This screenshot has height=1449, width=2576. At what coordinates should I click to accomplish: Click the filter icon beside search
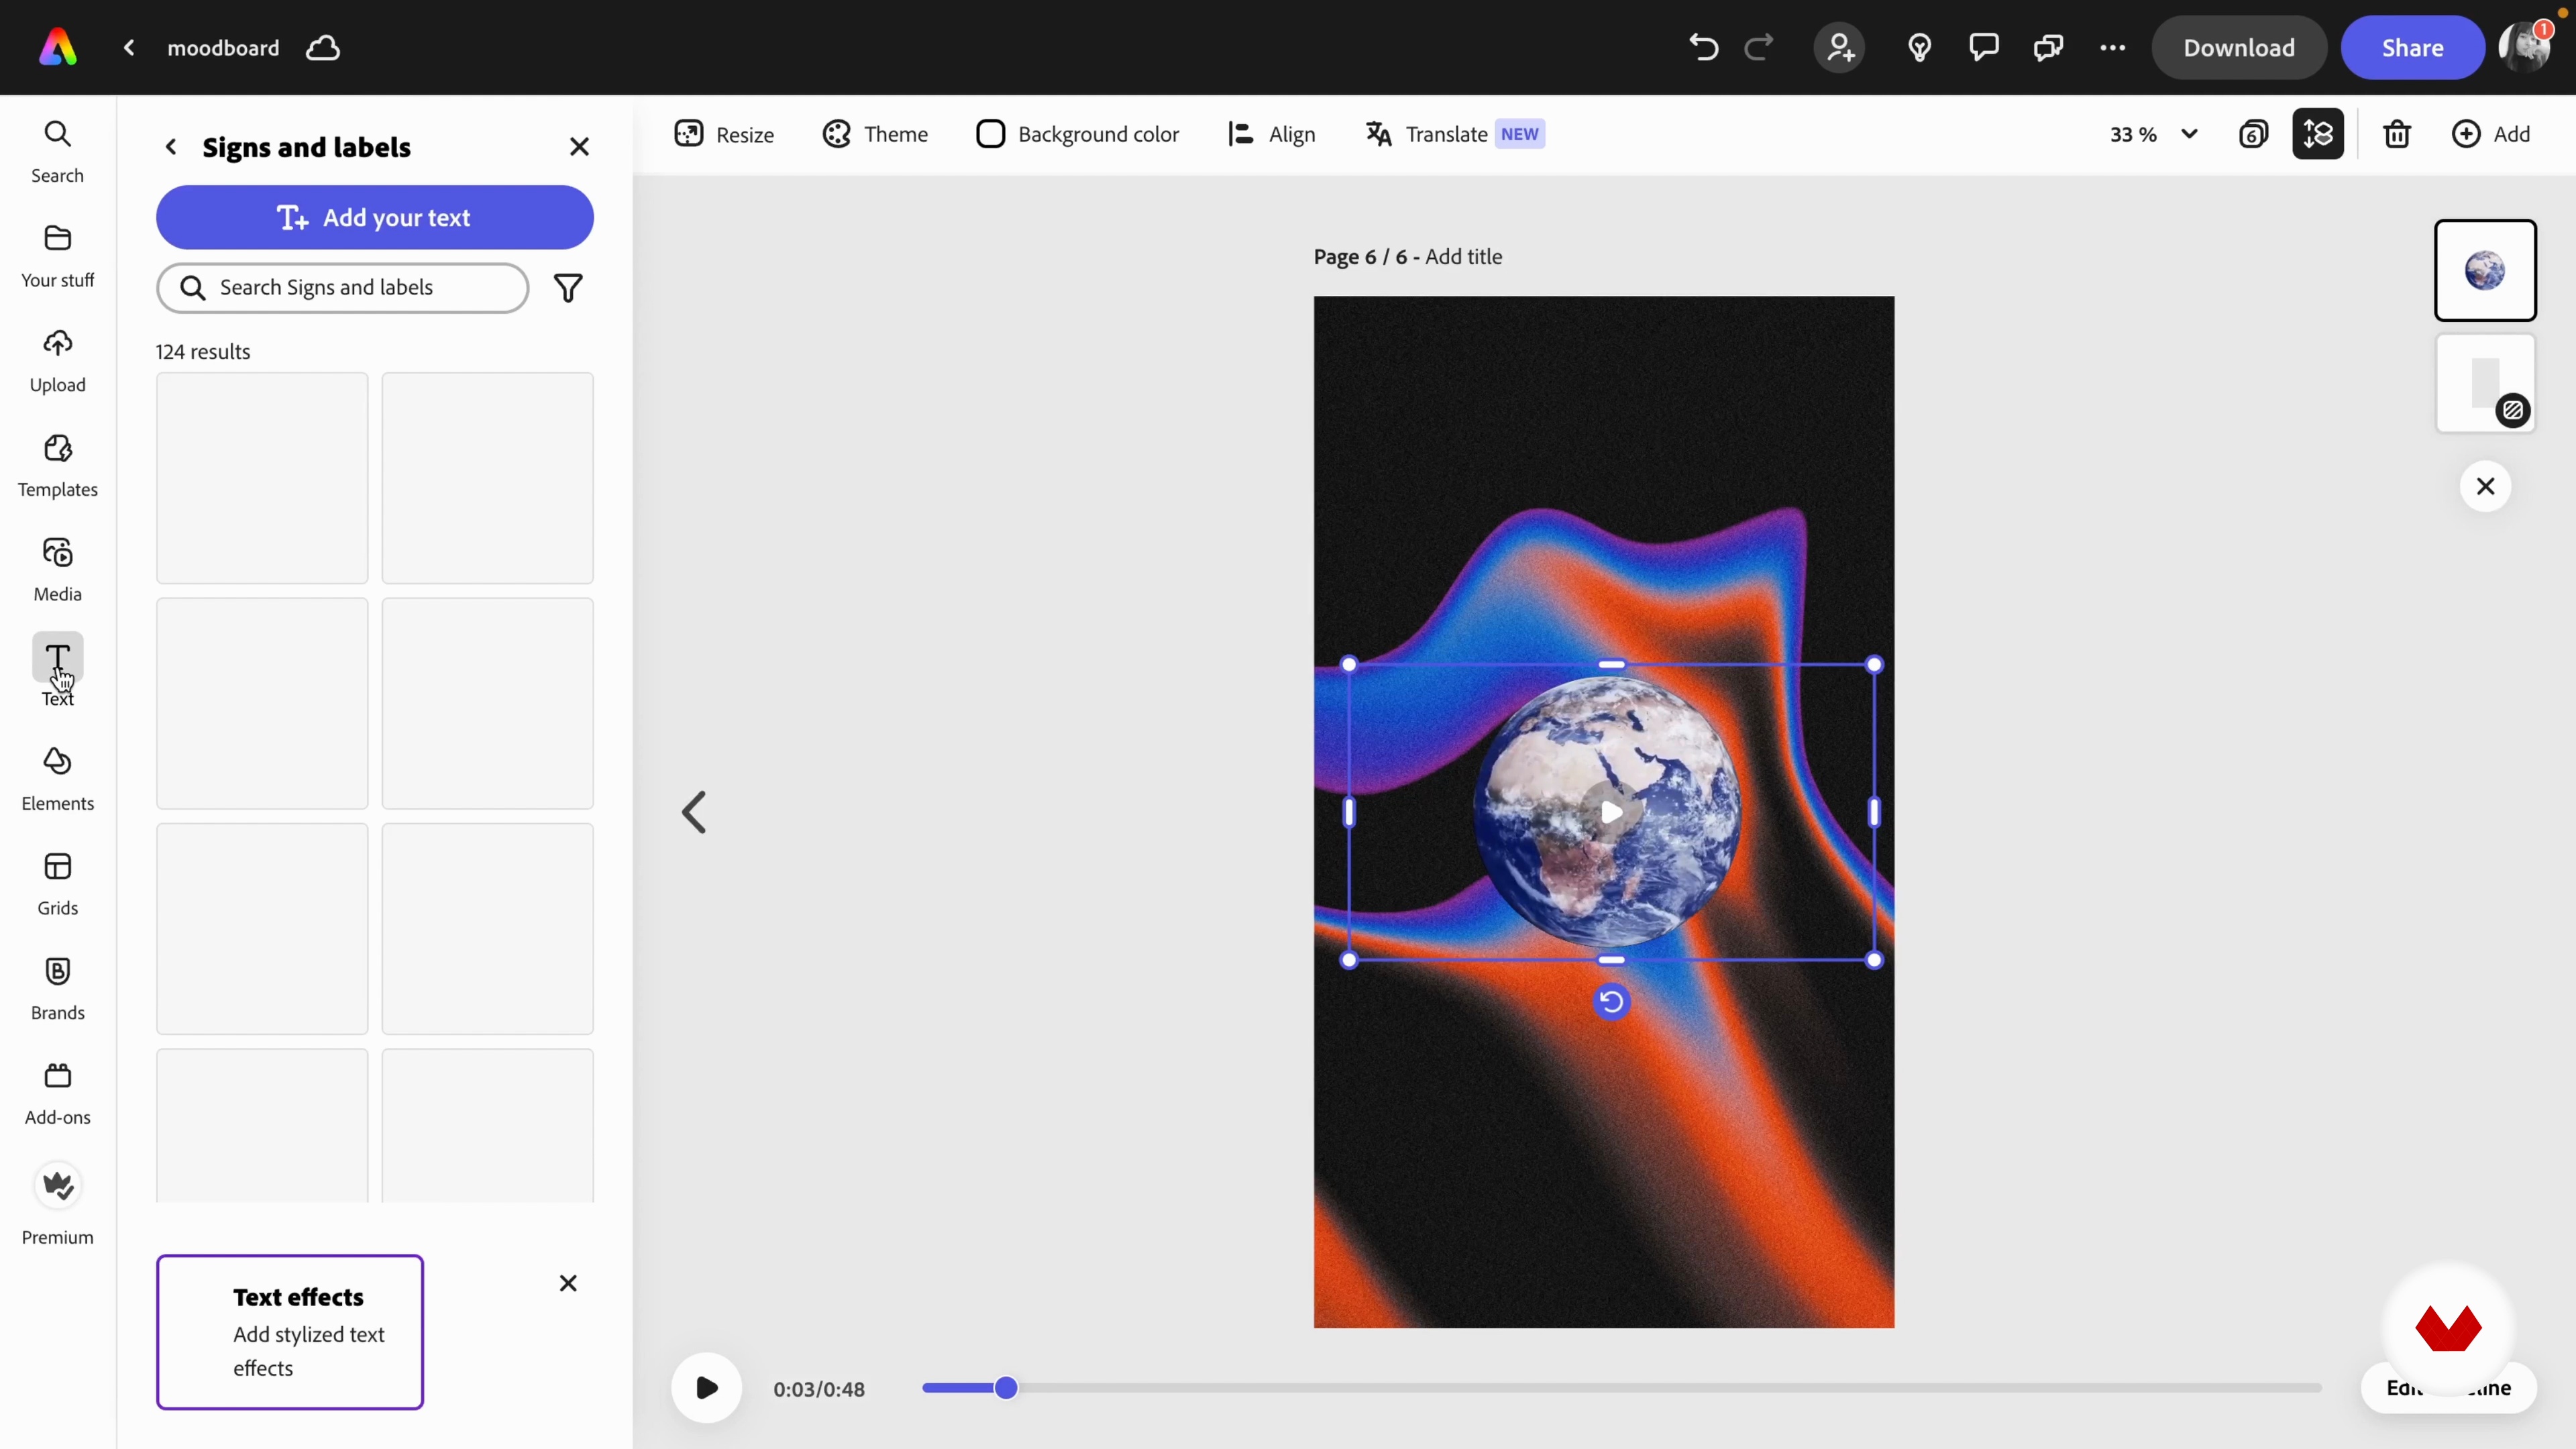pos(568,288)
